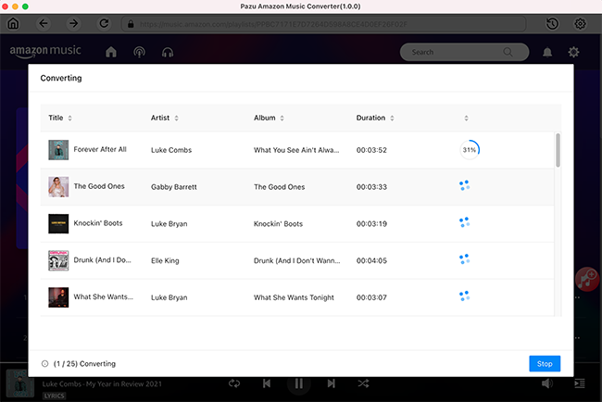Viewport: 602px width, 402px height.
Task: Click The Good Ones album thumbnail
Action: tap(58, 186)
